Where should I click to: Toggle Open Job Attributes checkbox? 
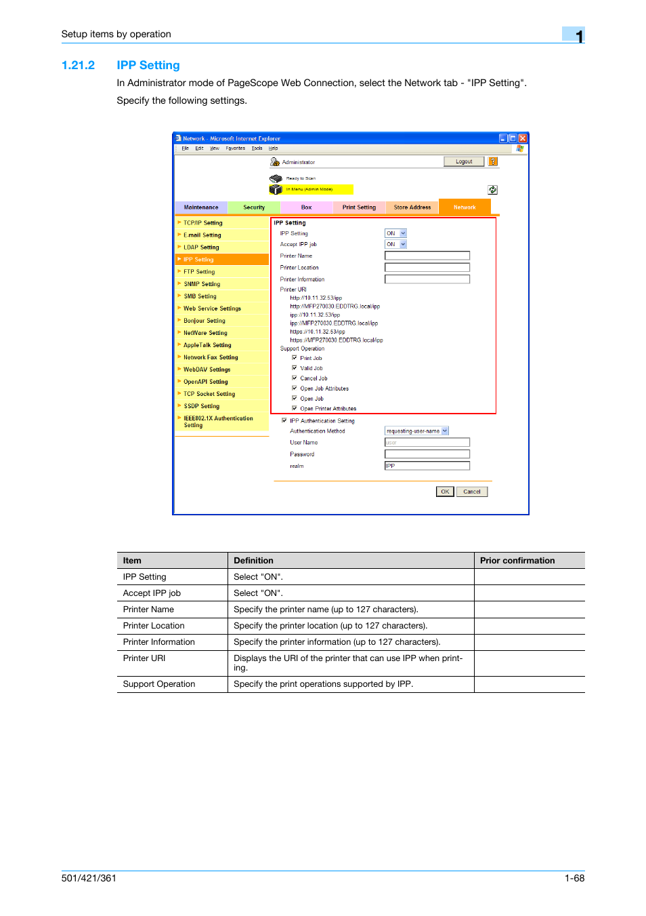point(295,389)
